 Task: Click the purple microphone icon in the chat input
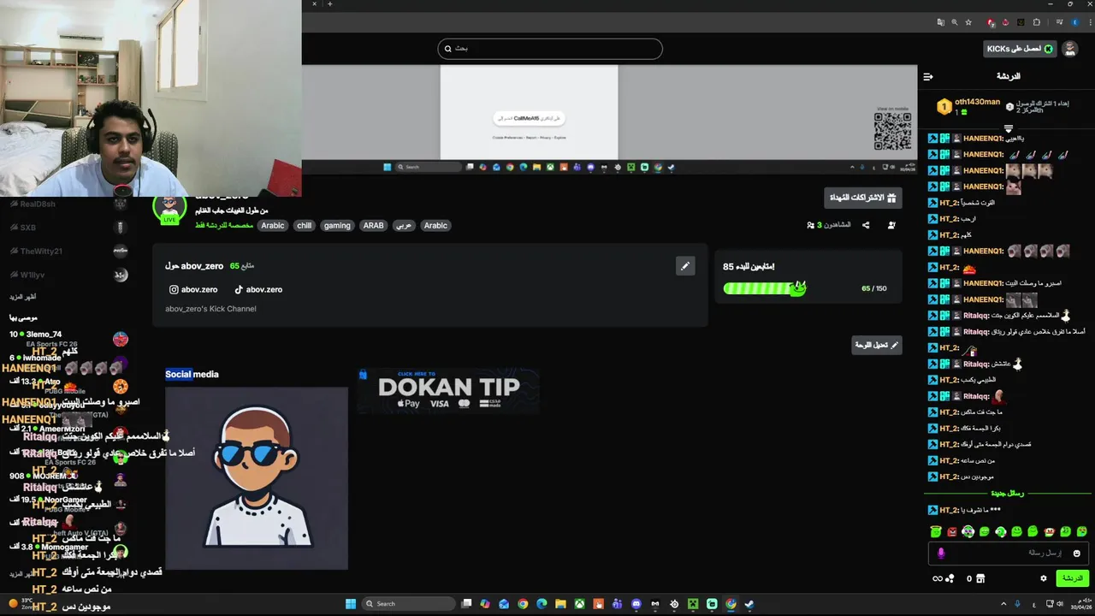point(941,554)
